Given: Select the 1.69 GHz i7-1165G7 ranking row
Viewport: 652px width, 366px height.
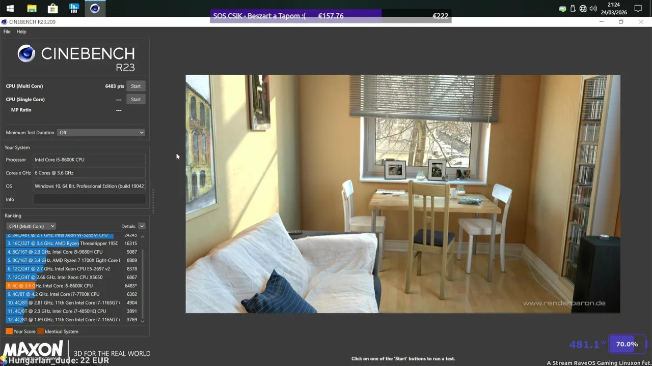Looking at the screenshot, I should click(72, 320).
